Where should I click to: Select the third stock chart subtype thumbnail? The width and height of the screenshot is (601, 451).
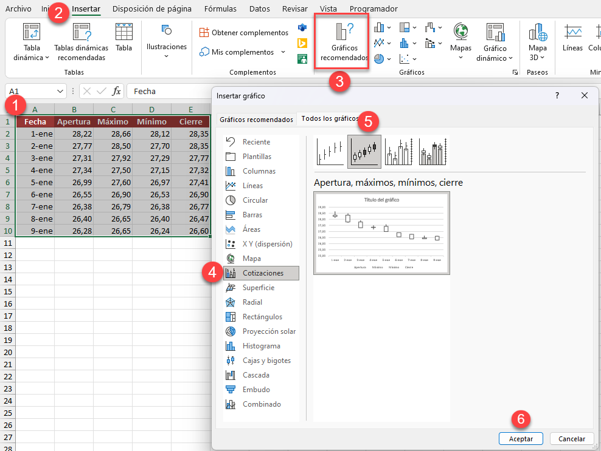coord(398,152)
